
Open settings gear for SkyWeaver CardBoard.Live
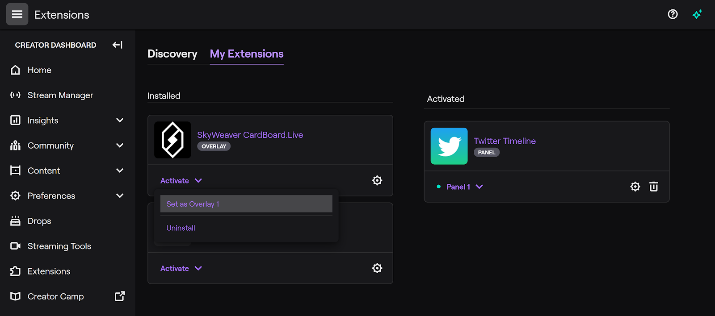(x=377, y=180)
